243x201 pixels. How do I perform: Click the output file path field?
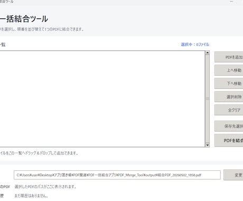click(x=117, y=175)
